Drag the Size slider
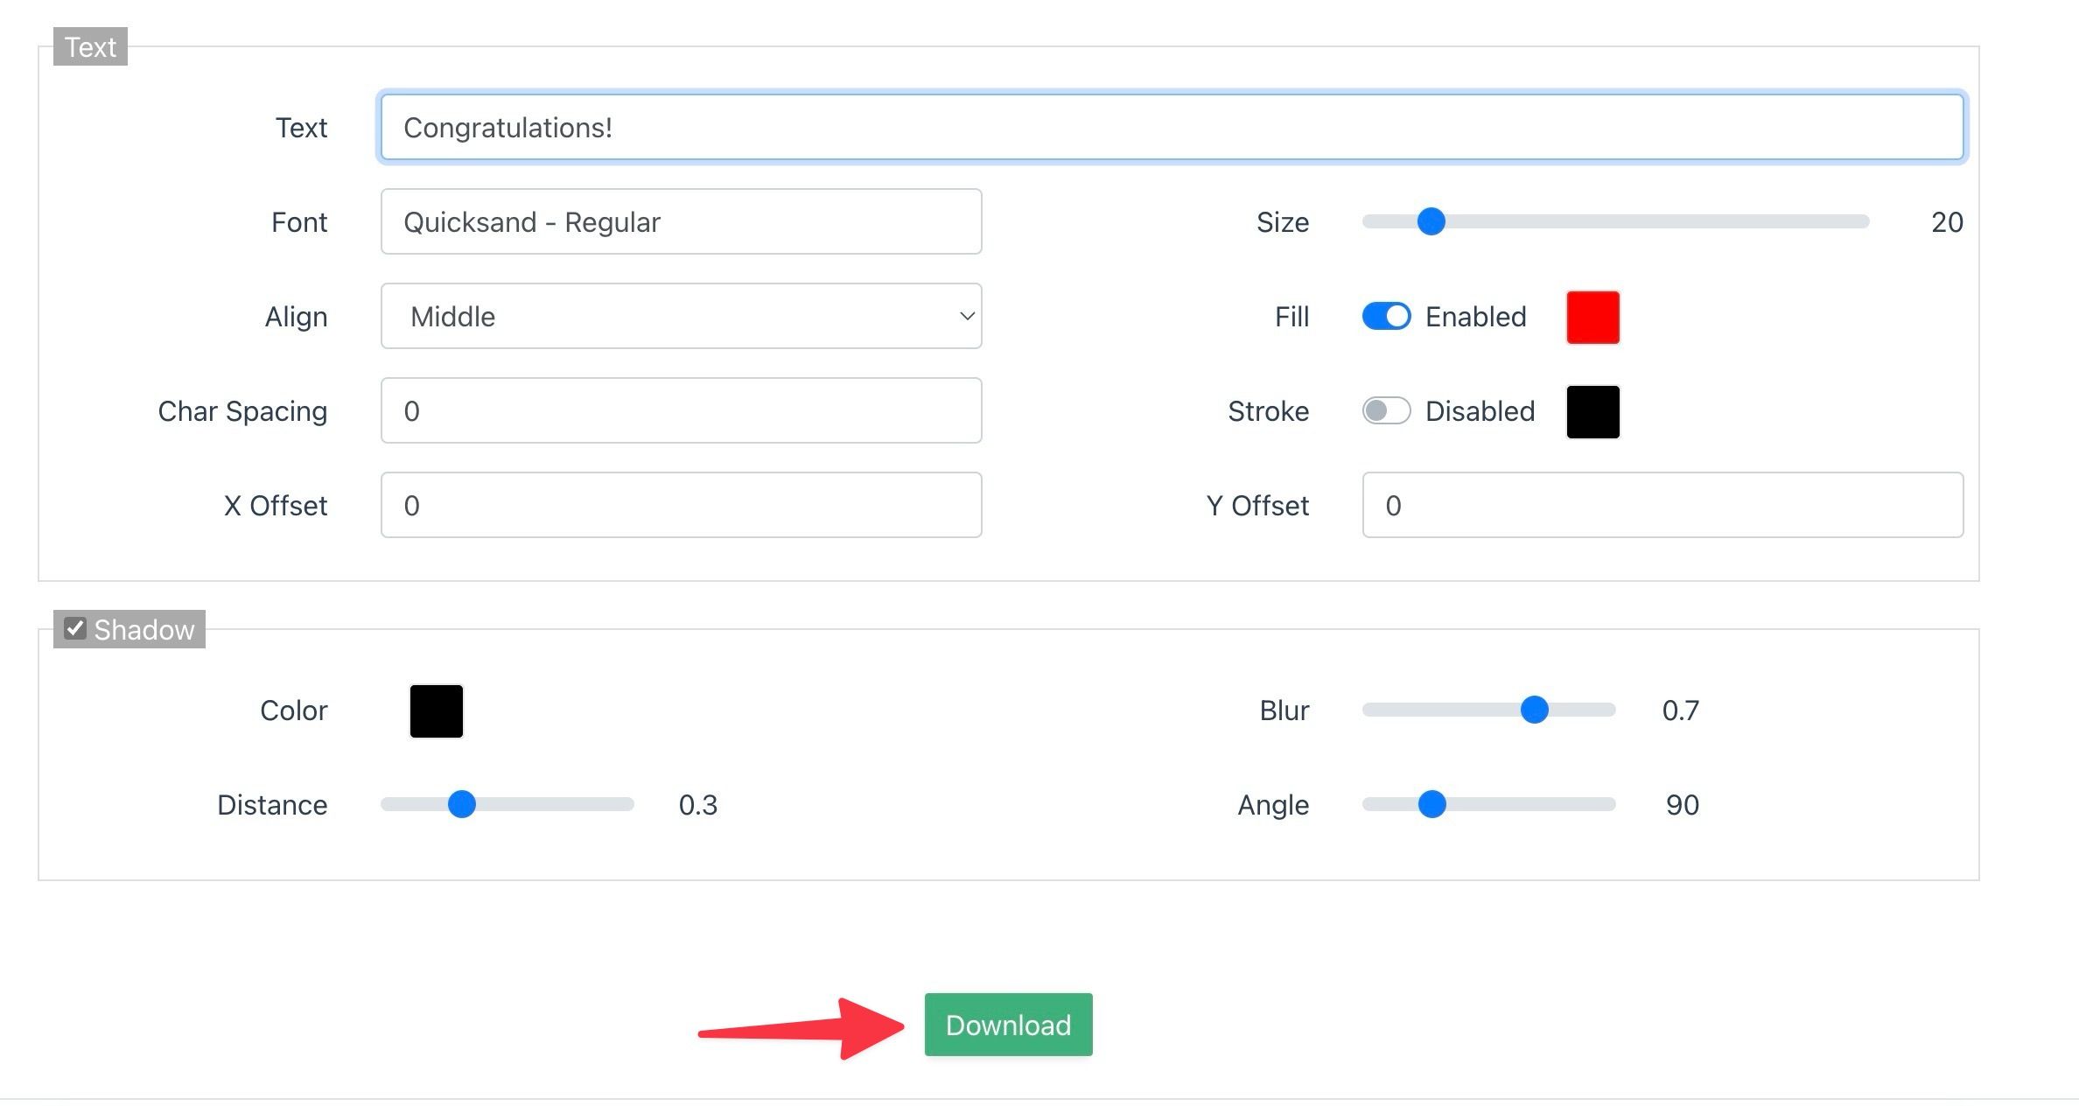 [1430, 221]
